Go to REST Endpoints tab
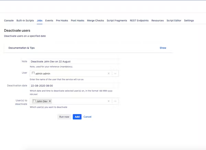The height and width of the screenshot is (150, 206). 139,21
